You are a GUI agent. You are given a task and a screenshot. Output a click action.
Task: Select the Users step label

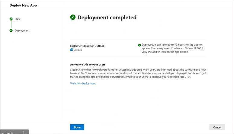pyautogui.click(x=18, y=19)
